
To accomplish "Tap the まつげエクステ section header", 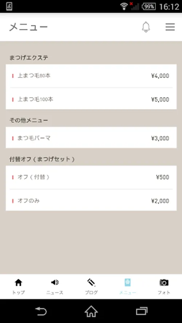I will (x=29, y=58).
